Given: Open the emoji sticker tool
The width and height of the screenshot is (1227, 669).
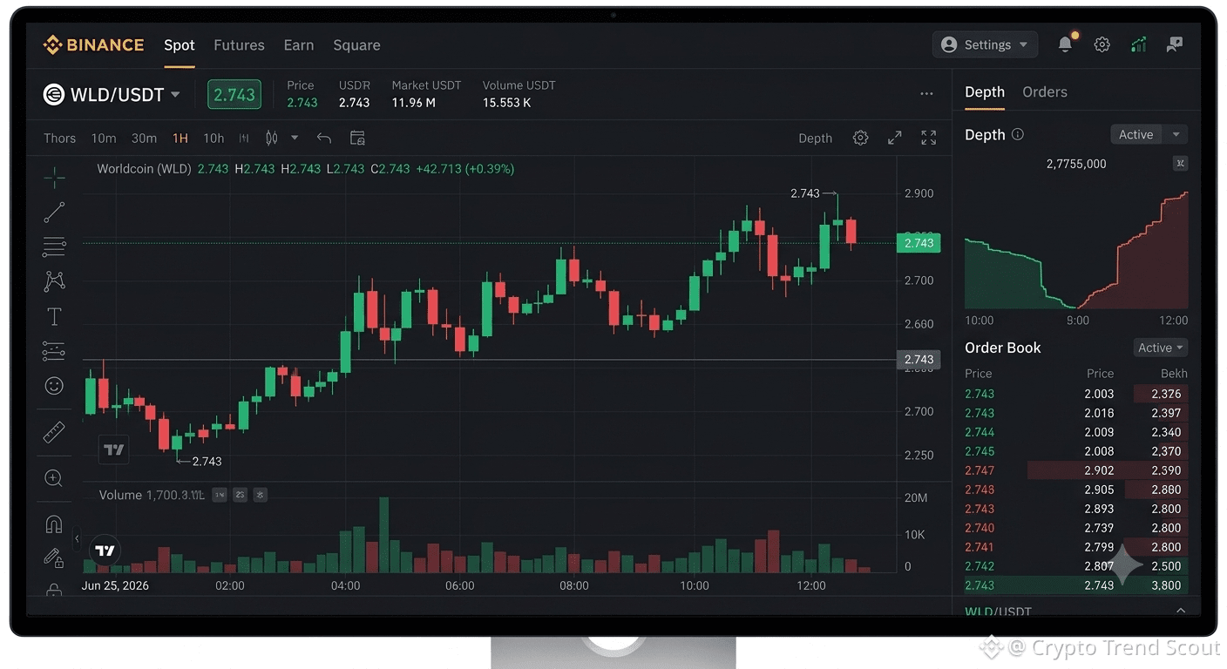Looking at the screenshot, I should click(54, 386).
